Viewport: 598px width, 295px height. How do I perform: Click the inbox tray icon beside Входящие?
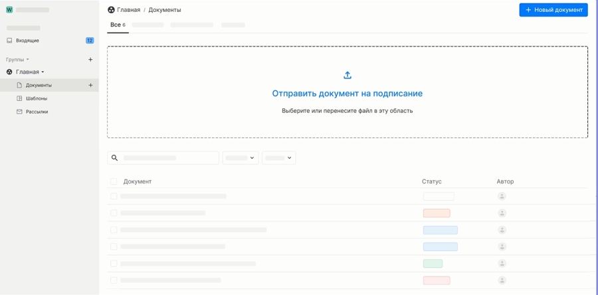[9, 41]
